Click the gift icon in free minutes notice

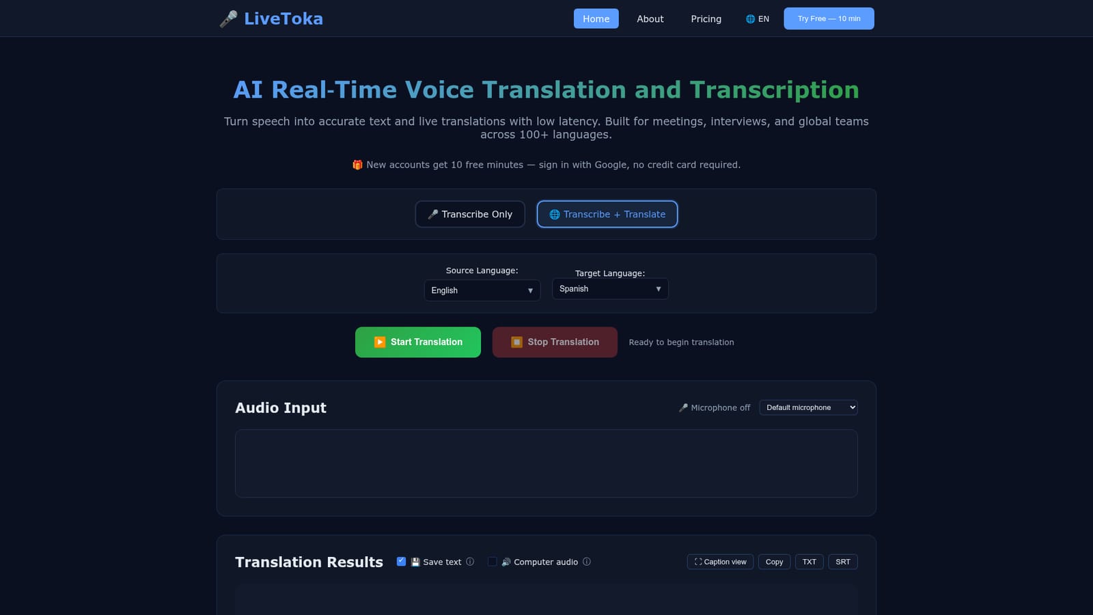click(357, 165)
